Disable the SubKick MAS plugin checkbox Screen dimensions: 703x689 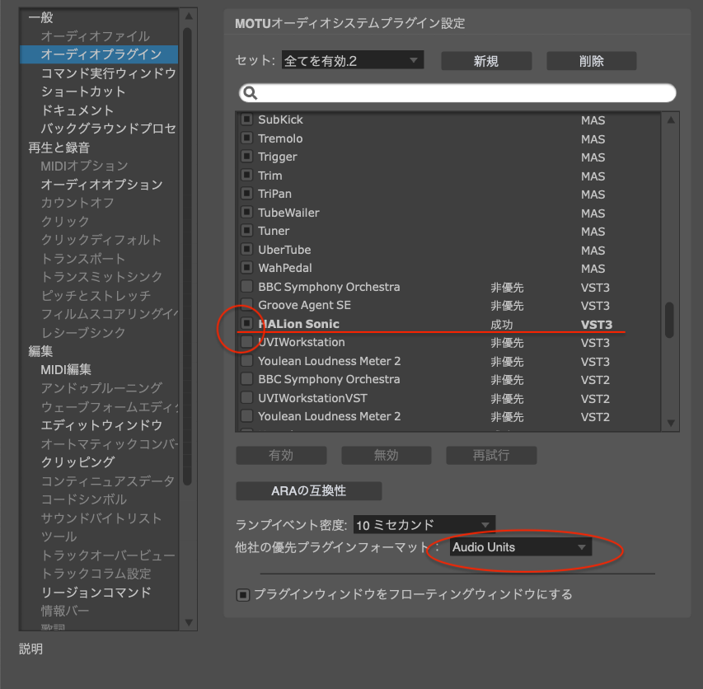point(246,120)
